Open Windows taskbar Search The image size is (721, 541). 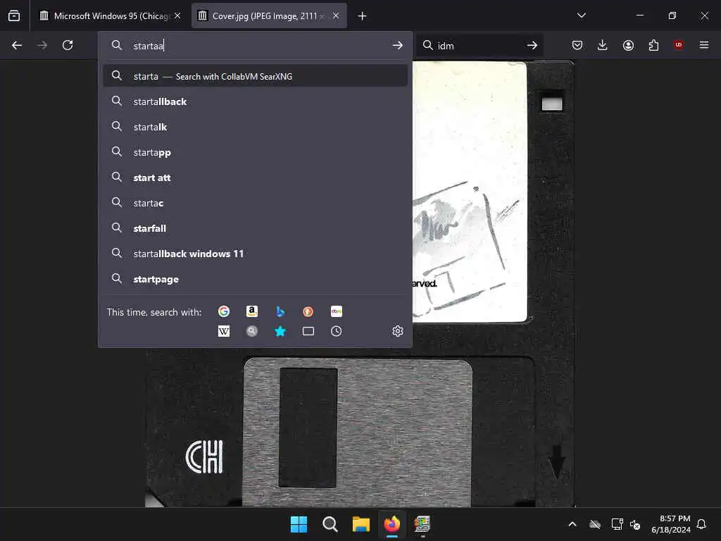pyautogui.click(x=330, y=524)
